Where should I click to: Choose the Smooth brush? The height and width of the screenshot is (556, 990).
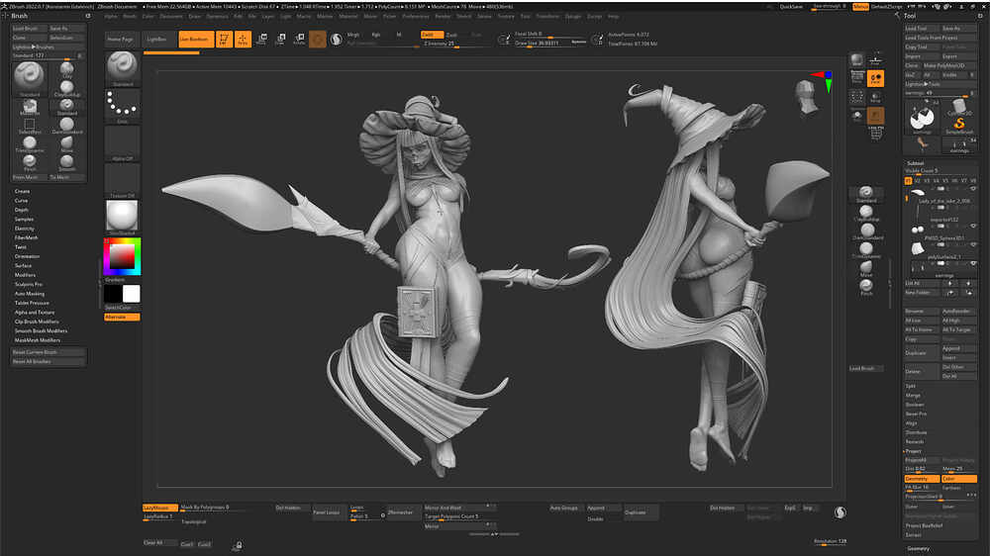point(67,162)
